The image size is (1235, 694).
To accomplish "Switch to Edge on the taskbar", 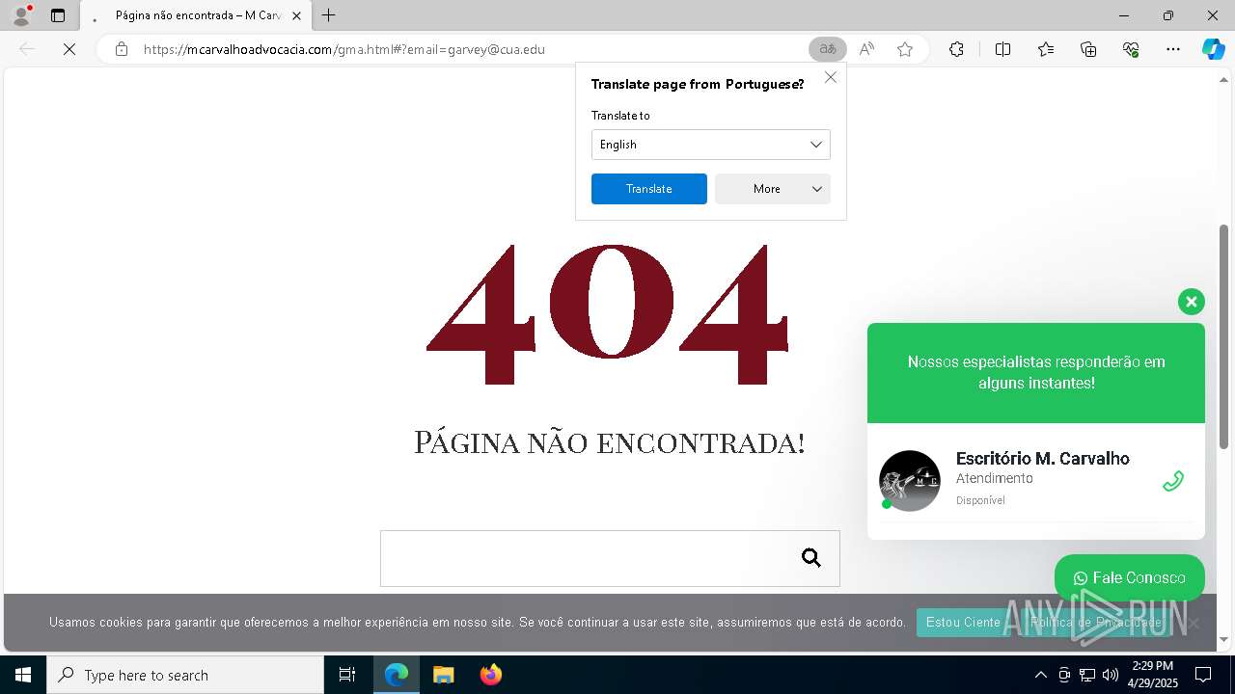I will point(397,675).
